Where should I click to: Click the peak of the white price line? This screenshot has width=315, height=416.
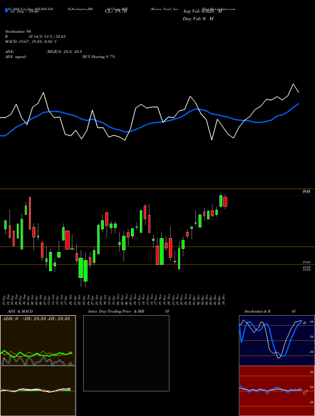coord(294,84)
